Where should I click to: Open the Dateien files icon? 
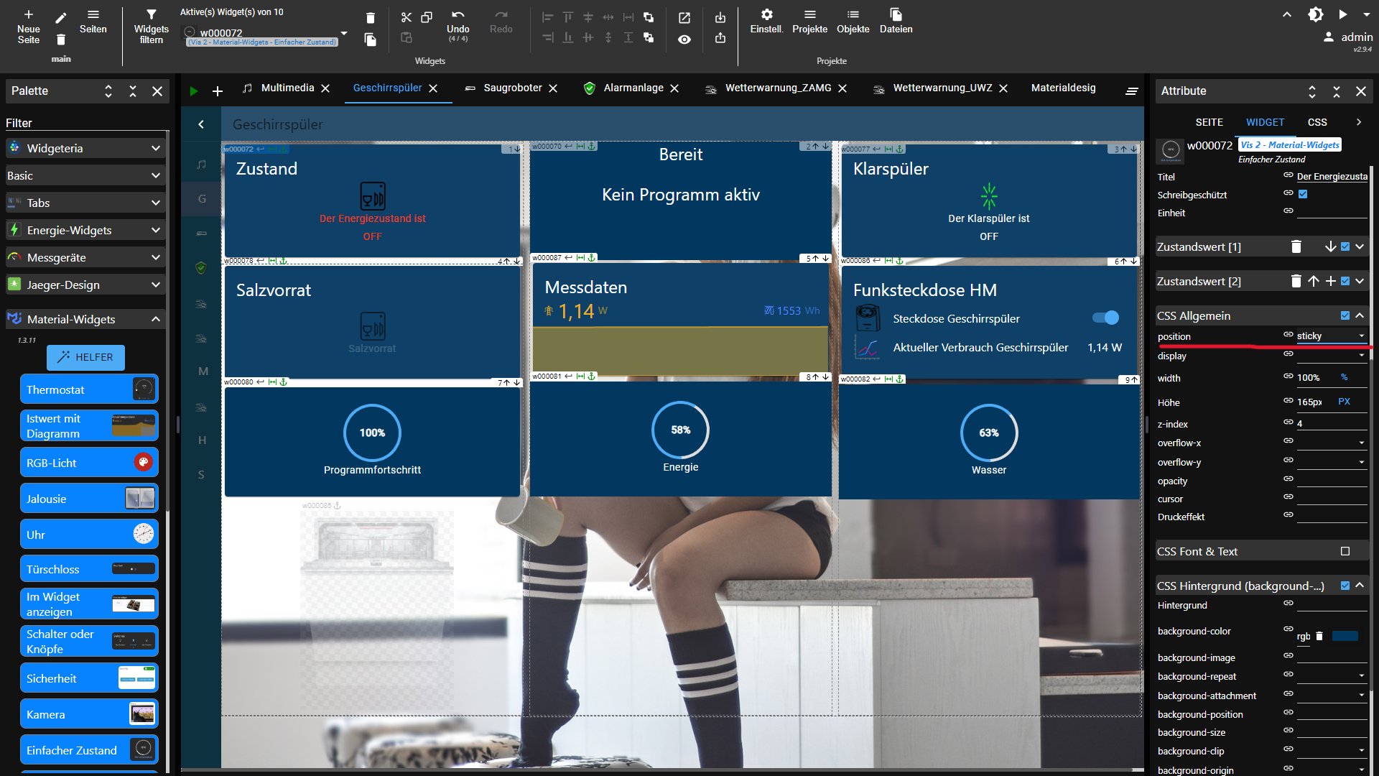[x=896, y=14]
